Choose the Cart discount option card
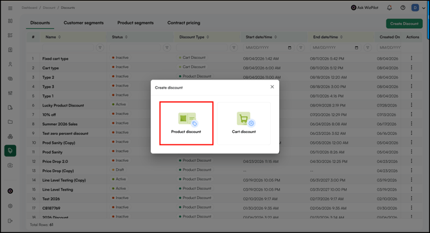 click(x=244, y=123)
